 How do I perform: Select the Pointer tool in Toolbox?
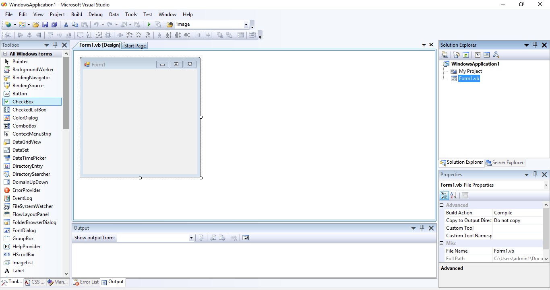(x=32, y=62)
